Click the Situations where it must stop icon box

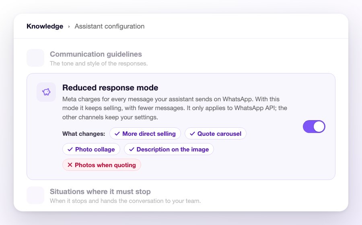[x=35, y=195]
